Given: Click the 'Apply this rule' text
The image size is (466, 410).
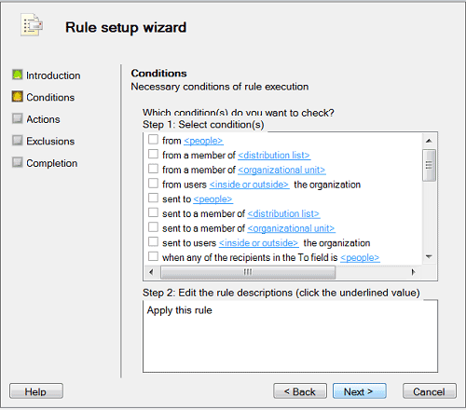Looking at the screenshot, I should click(x=180, y=310).
